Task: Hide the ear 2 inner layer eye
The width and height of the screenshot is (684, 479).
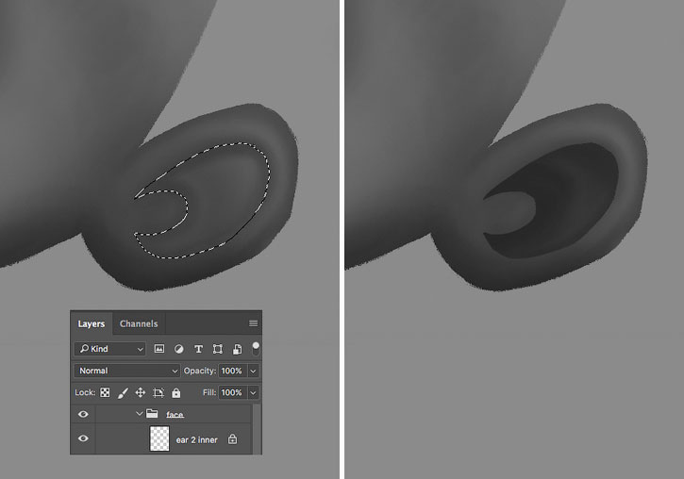Action: pos(83,438)
